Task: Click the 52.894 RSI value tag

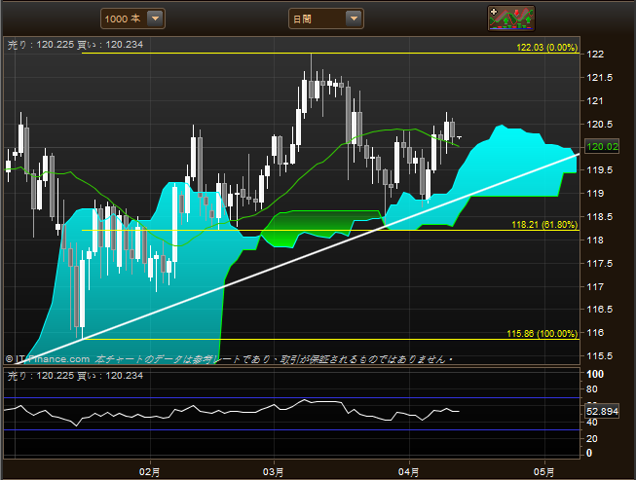Action: click(602, 412)
